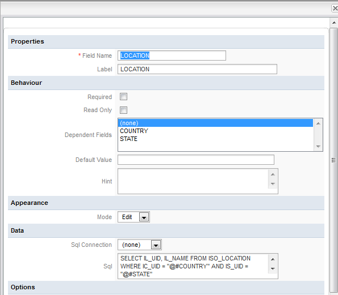Click inside the Sql query text area

tap(193, 266)
